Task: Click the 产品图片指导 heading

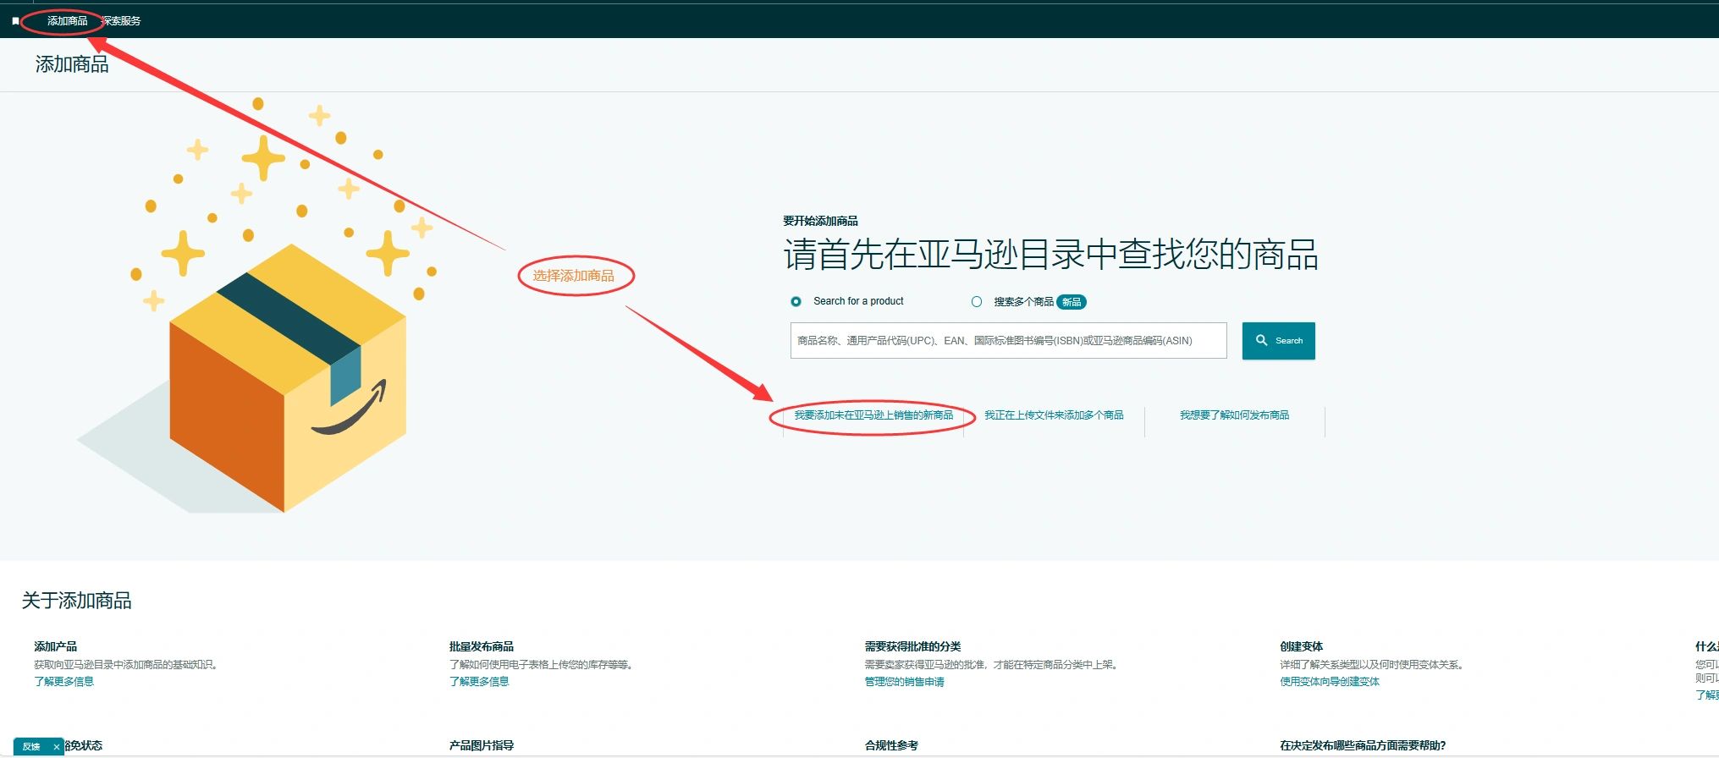Action: [482, 745]
